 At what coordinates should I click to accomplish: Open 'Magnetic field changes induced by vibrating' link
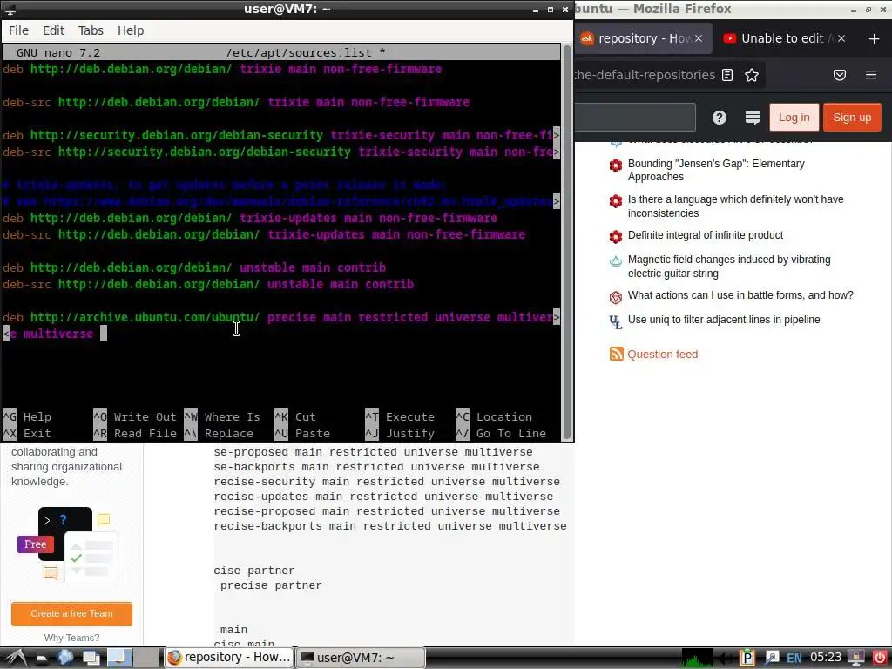pos(729,267)
